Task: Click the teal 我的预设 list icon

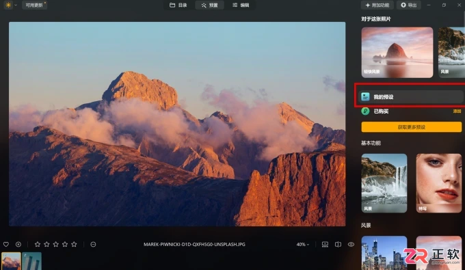Action: coord(365,97)
